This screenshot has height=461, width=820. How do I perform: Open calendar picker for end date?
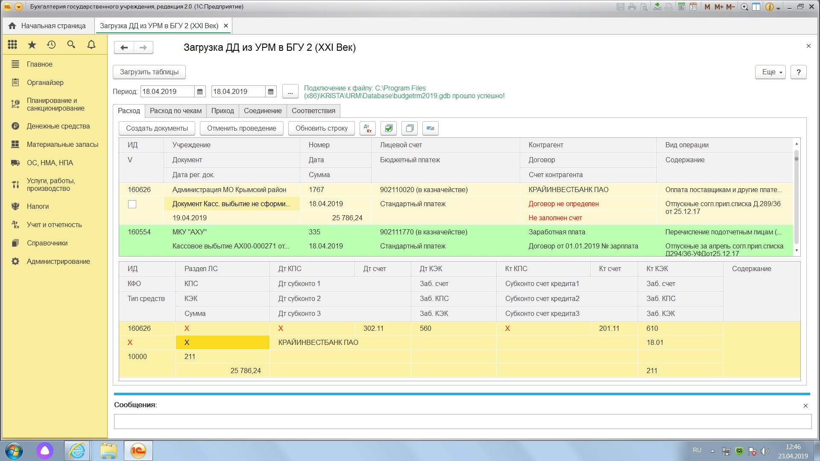pos(271,91)
